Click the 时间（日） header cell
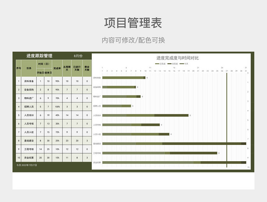267x202 pixels. pos(44,64)
